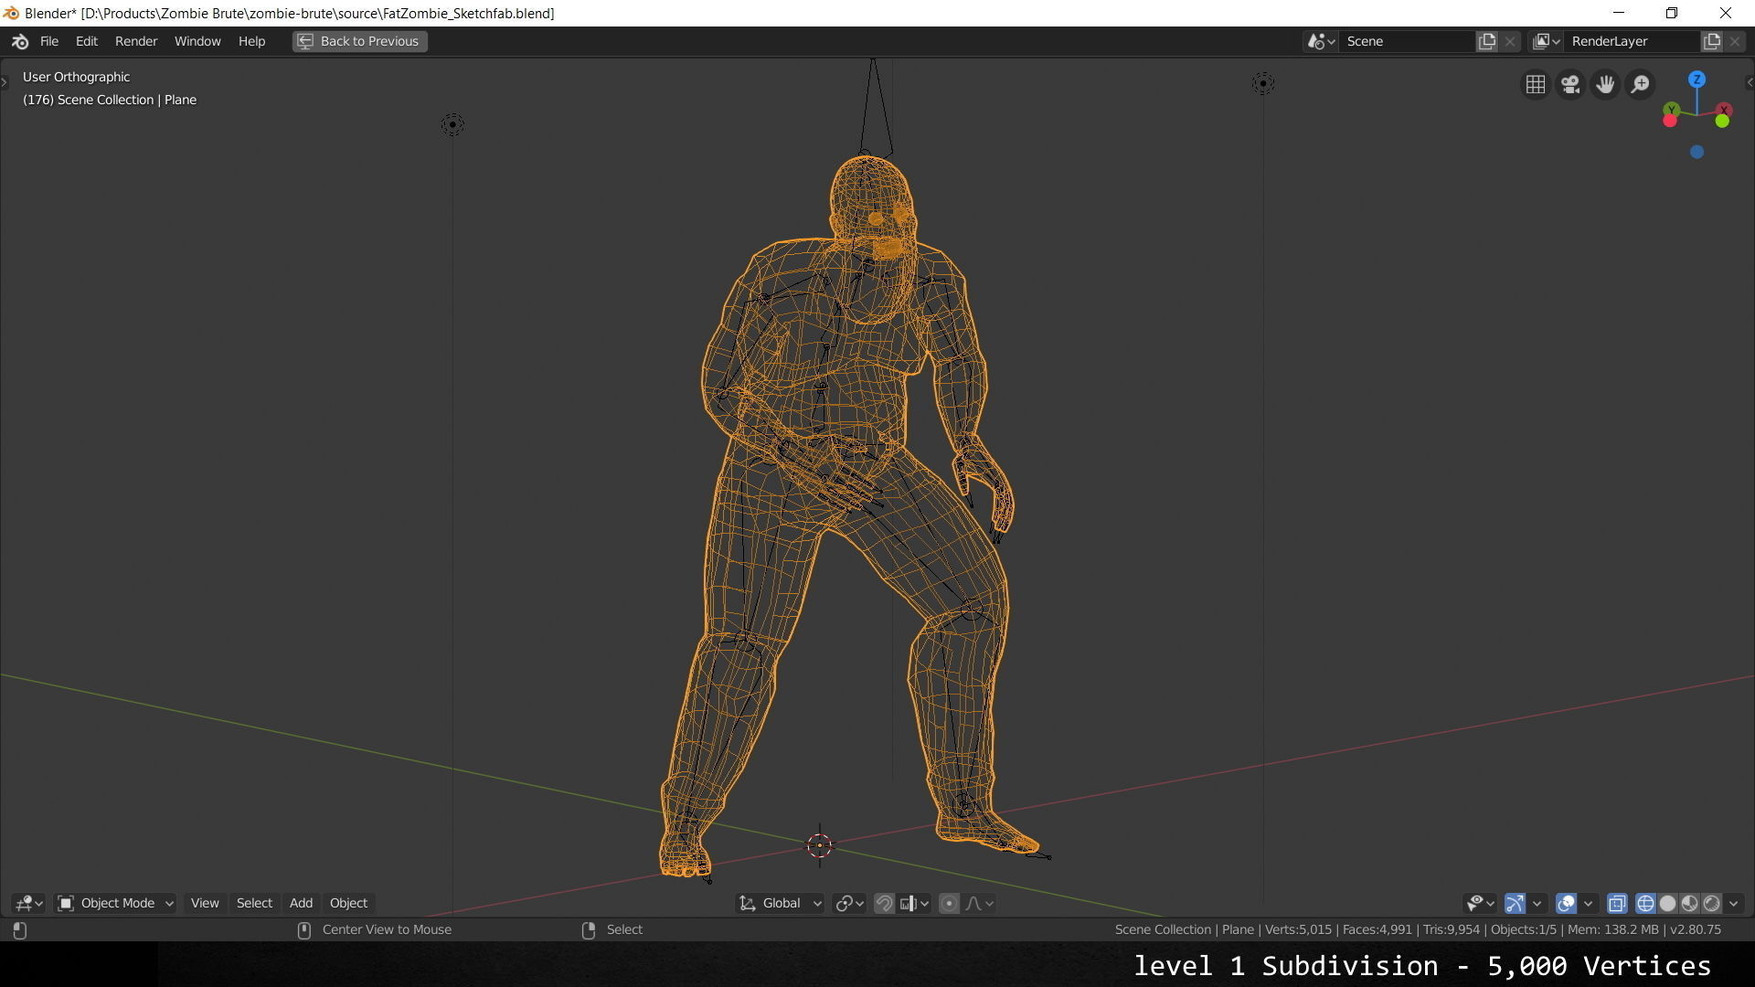
Task: Toggle proportional editing
Action: (949, 904)
